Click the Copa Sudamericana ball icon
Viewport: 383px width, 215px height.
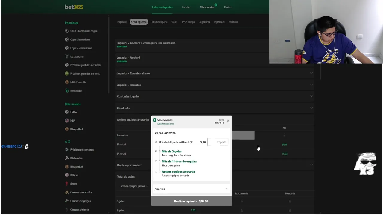pyautogui.click(x=67, y=48)
